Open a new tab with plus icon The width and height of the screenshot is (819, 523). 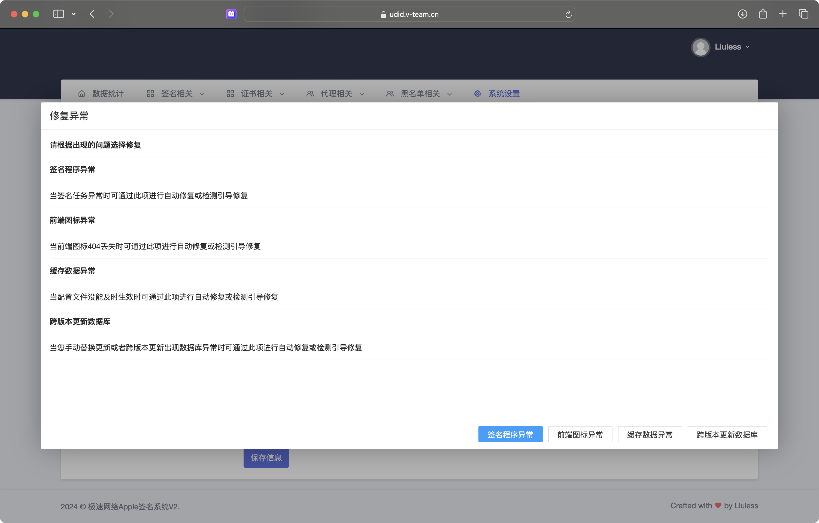[782, 14]
